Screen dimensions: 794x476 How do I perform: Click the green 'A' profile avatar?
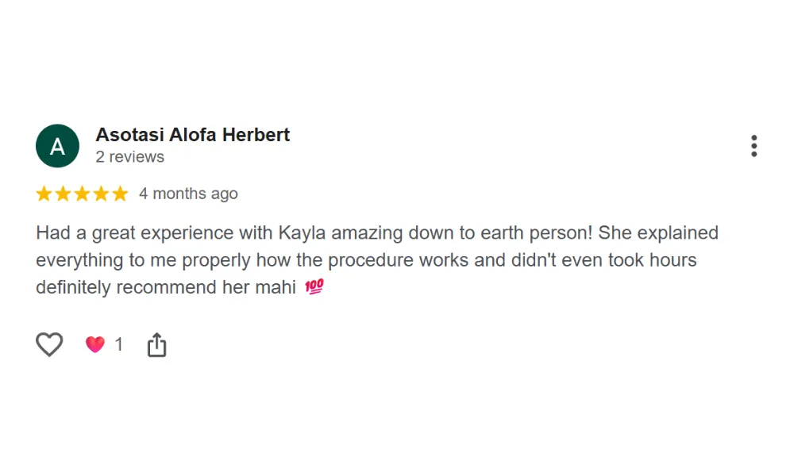click(x=57, y=146)
